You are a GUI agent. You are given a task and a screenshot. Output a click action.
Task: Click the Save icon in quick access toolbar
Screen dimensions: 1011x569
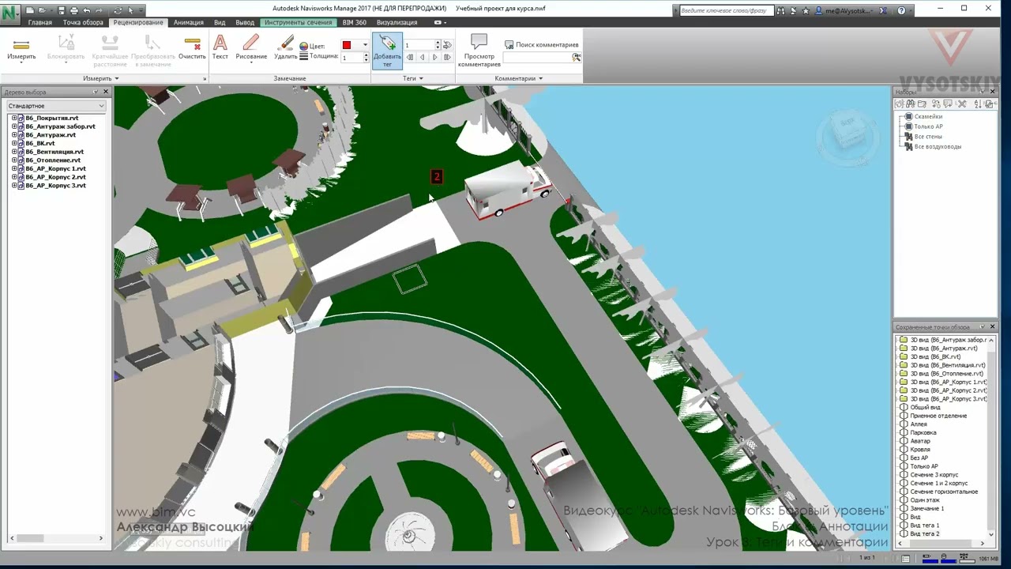point(62,10)
